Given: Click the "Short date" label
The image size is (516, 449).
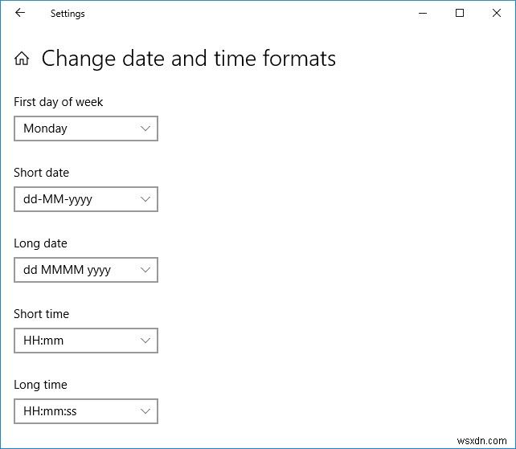Looking at the screenshot, I should tap(42, 173).
